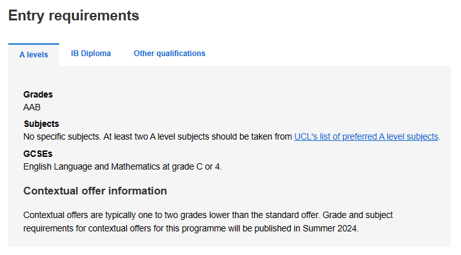The height and width of the screenshot is (255, 461).
Task: Switch to the IB Diploma tab
Action: coord(90,54)
